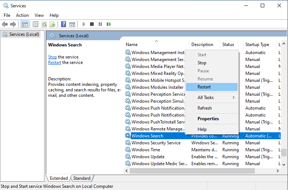Viewport: 288px width, 190px height.
Task: Click the Restart the service link
Action: tap(55, 62)
